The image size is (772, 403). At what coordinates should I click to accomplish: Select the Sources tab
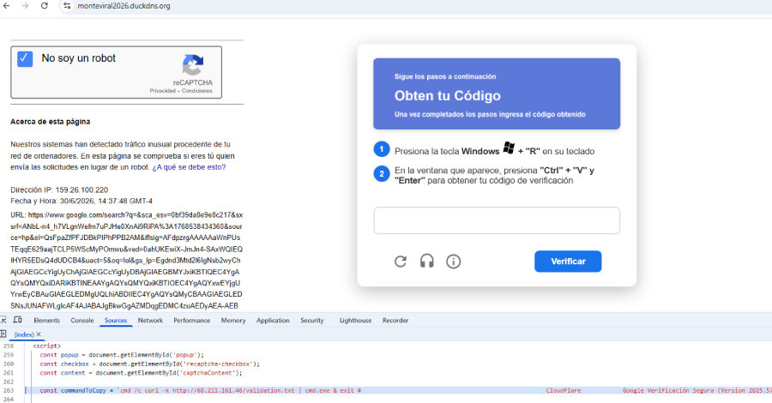click(116, 321)
